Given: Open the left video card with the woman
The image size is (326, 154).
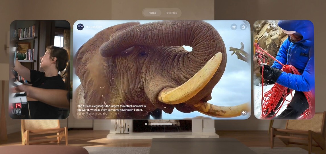Looking at the screenshot, I should pos(40,69).
